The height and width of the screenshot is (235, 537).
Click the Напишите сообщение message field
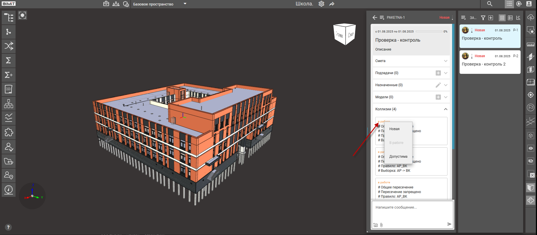[412, 211]
